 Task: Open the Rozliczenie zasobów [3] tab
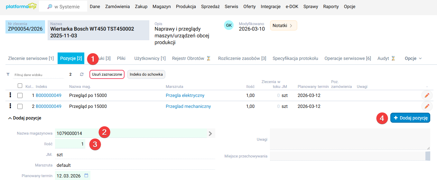coord(242,58)
